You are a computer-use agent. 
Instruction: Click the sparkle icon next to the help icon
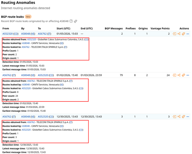click(76, 21)
